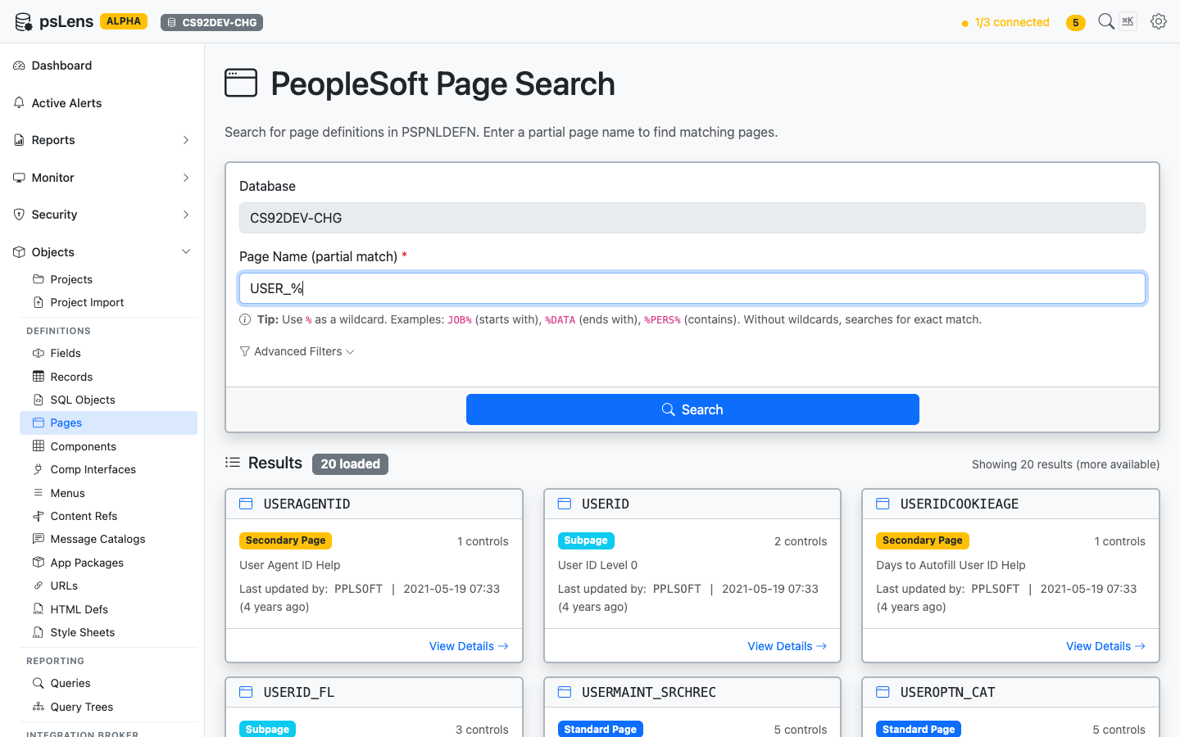The height and width of the screenshot is (737, 1180).
Task: Click the Page Name input field
Action: coord(692,288)
